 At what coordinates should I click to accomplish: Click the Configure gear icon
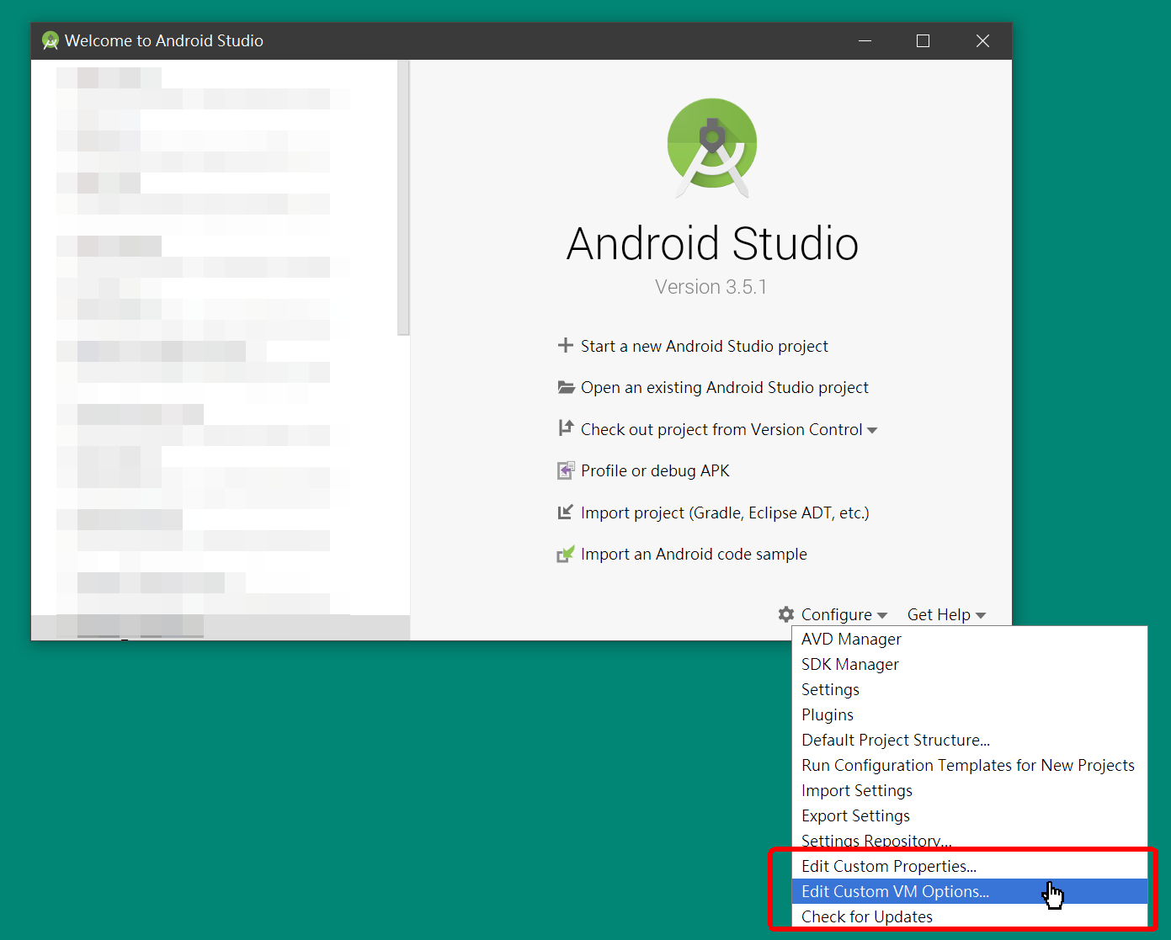pyautogui.click(x=786, y=614)
